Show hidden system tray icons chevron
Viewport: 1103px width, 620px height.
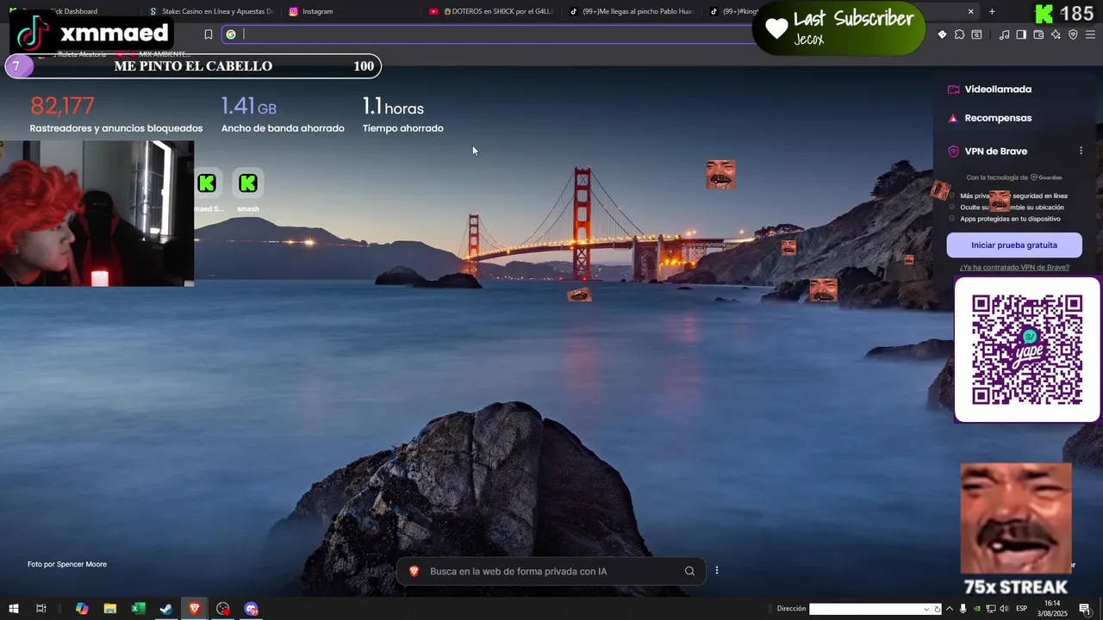950,609
